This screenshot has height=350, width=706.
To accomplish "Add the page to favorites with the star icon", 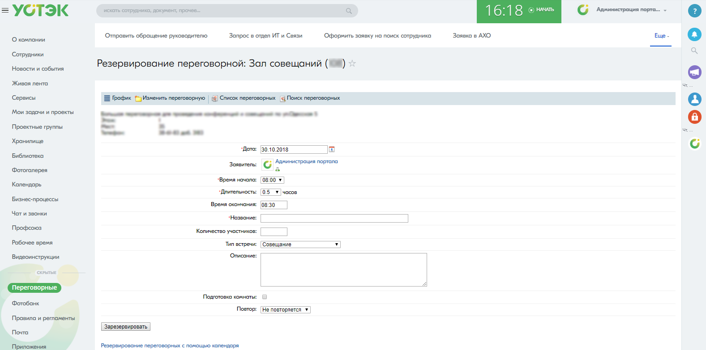I will [x=352, y=63].
